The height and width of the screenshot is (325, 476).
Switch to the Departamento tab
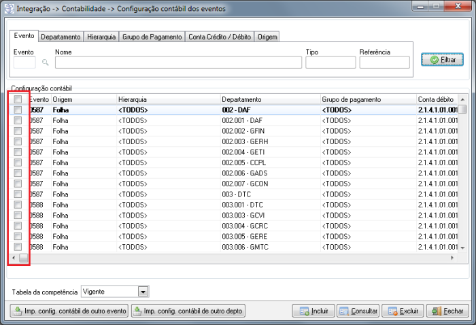[61, 37]
